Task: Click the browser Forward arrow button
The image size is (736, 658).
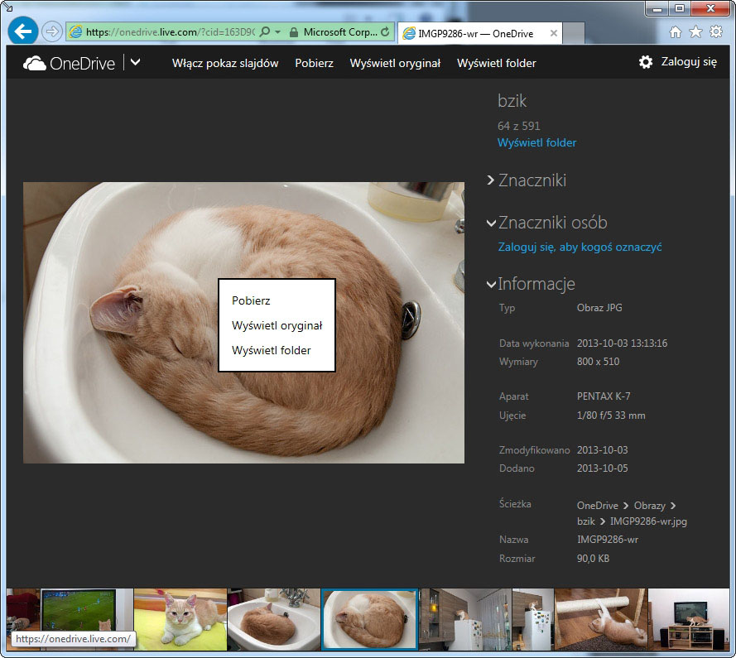Action: [51, 32]
